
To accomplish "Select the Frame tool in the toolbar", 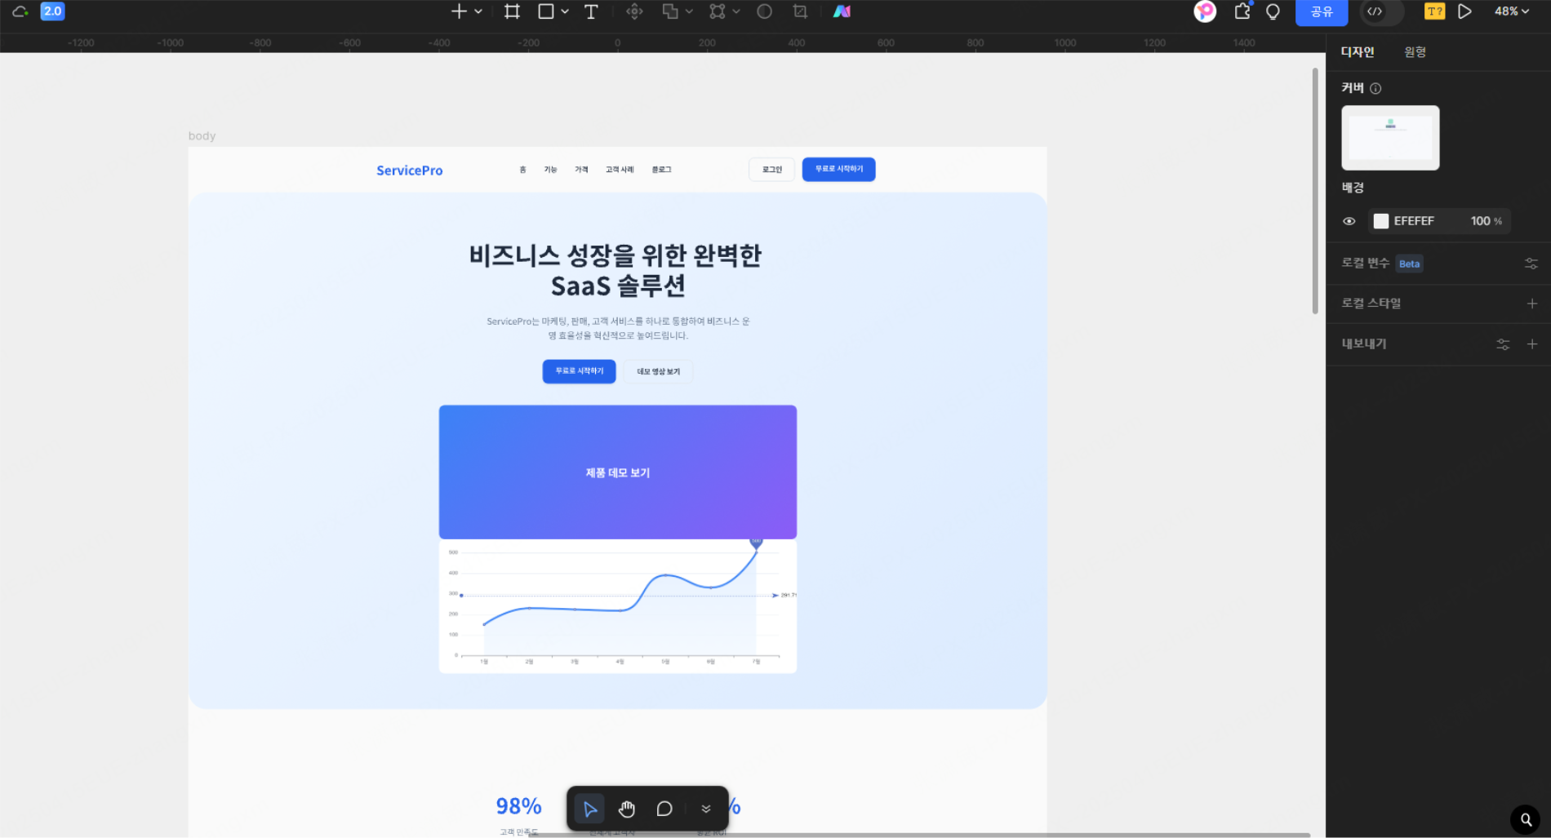I will 512,11.
